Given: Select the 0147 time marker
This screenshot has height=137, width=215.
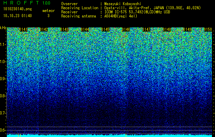Looking at the screenshot, I should [x=146, y=29].
